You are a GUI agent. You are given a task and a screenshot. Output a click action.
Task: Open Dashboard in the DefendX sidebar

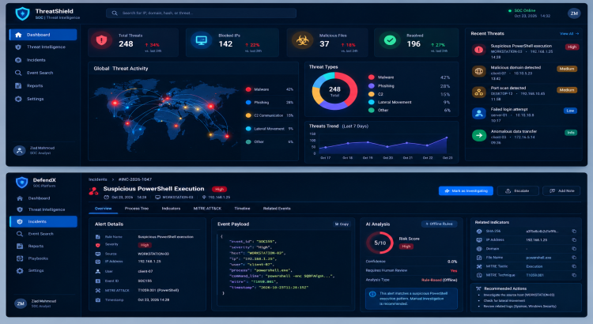click(43, 198)
